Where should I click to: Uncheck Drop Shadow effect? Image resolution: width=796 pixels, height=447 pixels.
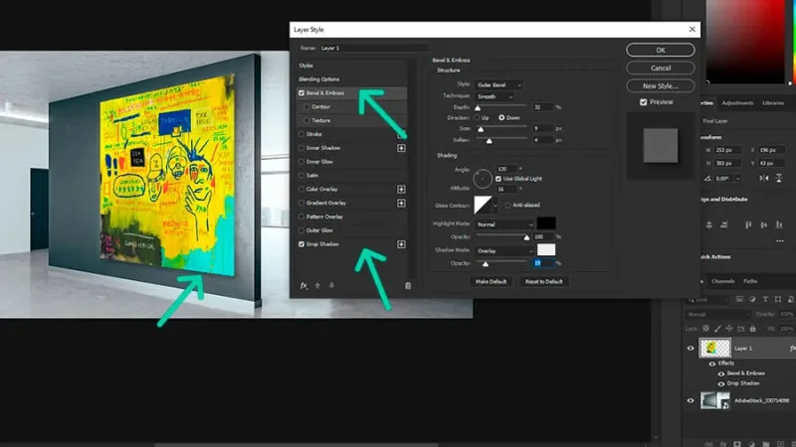(301, 244)
